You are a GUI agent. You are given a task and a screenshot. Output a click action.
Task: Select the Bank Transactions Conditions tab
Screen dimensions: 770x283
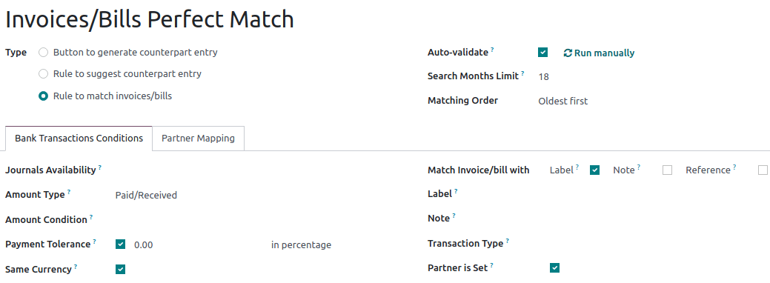(x=79, y=139)
